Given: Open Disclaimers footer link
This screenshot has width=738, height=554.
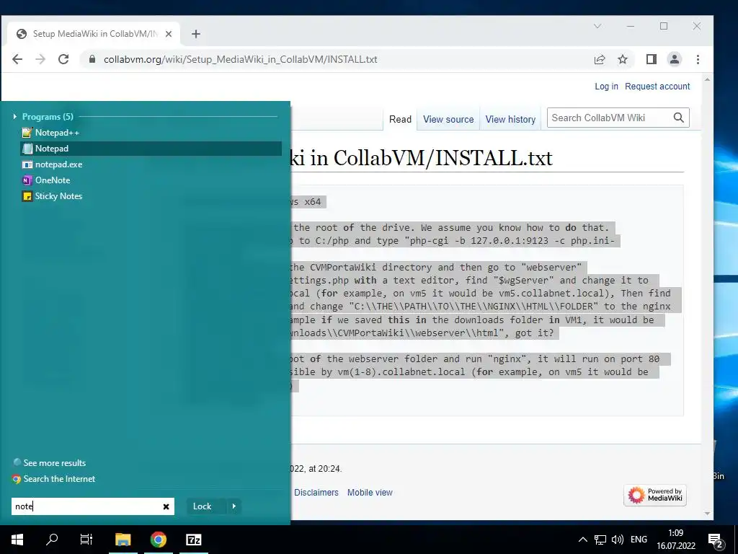Looking at the screenshot, I should (x=316, y=492).
